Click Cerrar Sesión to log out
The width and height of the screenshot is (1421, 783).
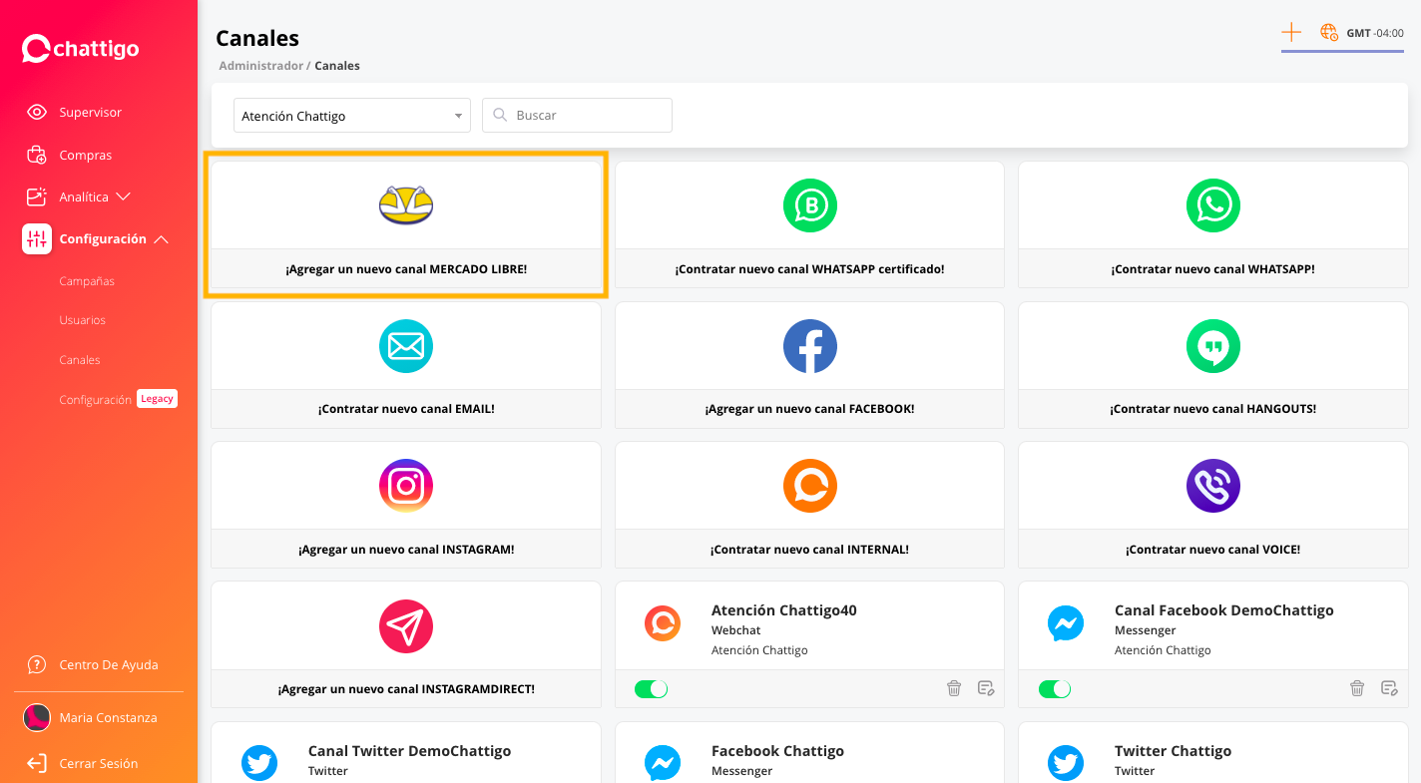click(x=98, y=764)
